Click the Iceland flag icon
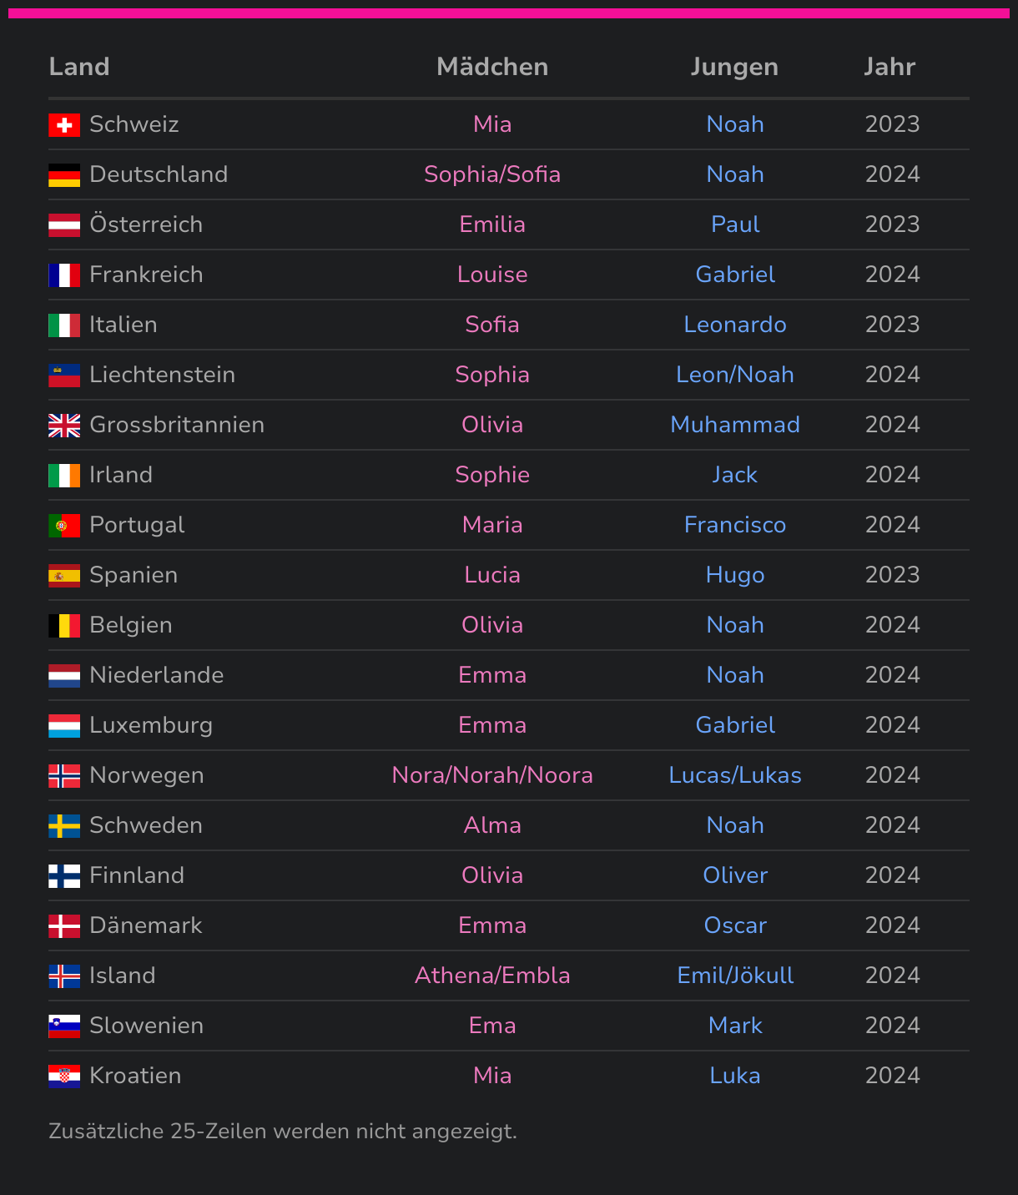The image size is (1018, 1195). [x=64, y=976]
